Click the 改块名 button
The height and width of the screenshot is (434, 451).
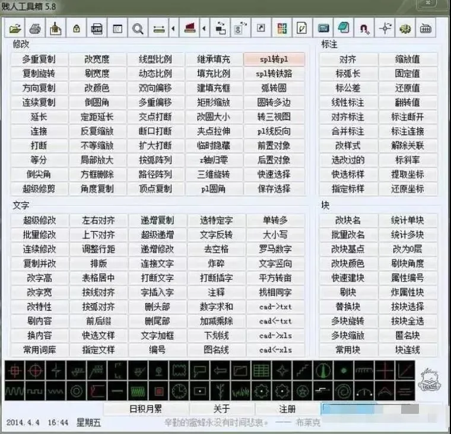(x=348, y=221)
